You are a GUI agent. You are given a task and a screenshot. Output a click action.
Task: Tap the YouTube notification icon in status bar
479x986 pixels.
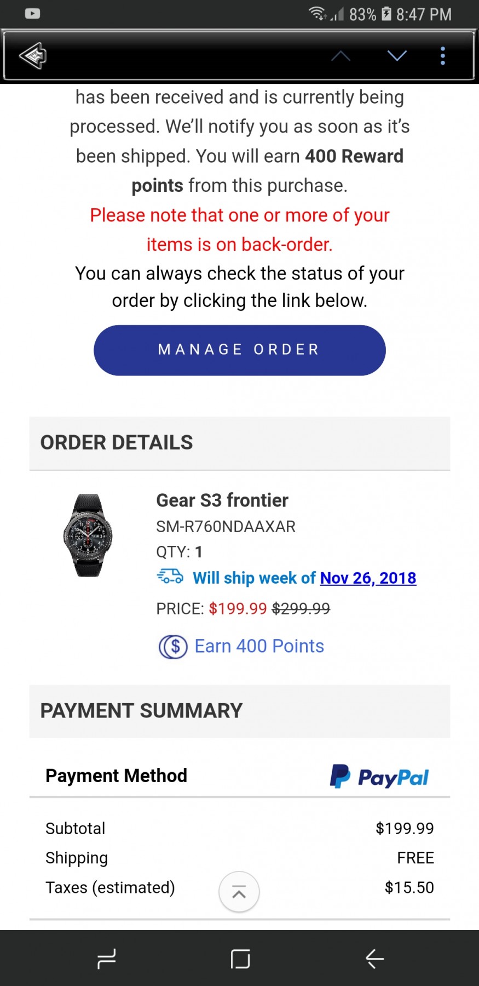33,14
